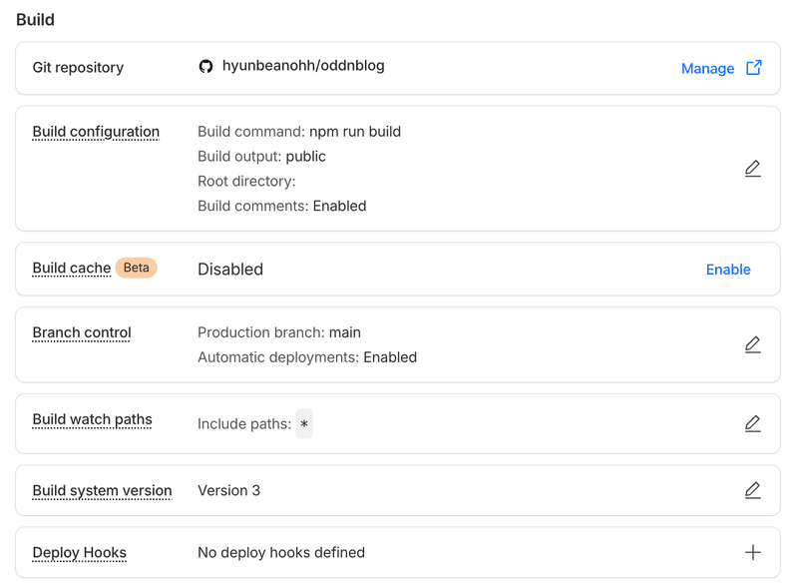The height and width of the screenshot is (587, 798).
Task: Edit Build system version via pencil icon
Action: 753,491
